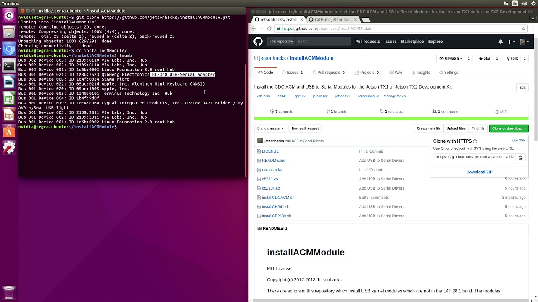
Task: Open the En keyboard layout indicator
Action: click(x=515, y=3)
